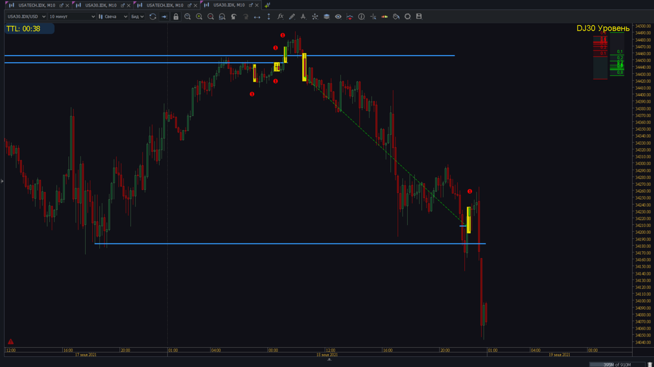Click the 19 мая 2021 date label
Screen dimensions: 654x367
[x=559, y=355]
